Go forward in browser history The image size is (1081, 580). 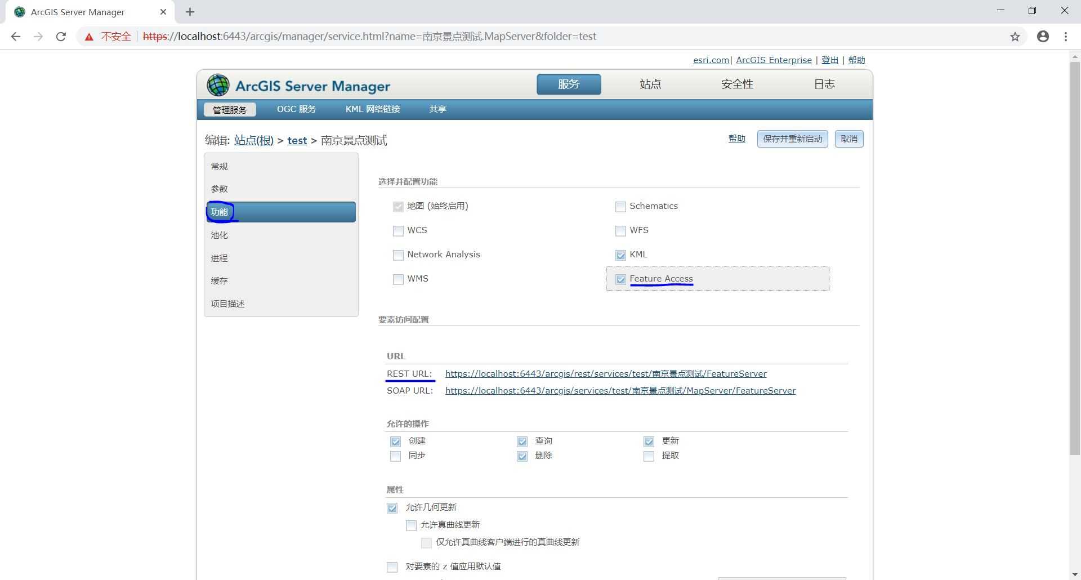(x=38, y=37)
